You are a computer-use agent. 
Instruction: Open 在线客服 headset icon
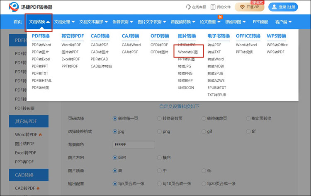click(x=188, y=7)
